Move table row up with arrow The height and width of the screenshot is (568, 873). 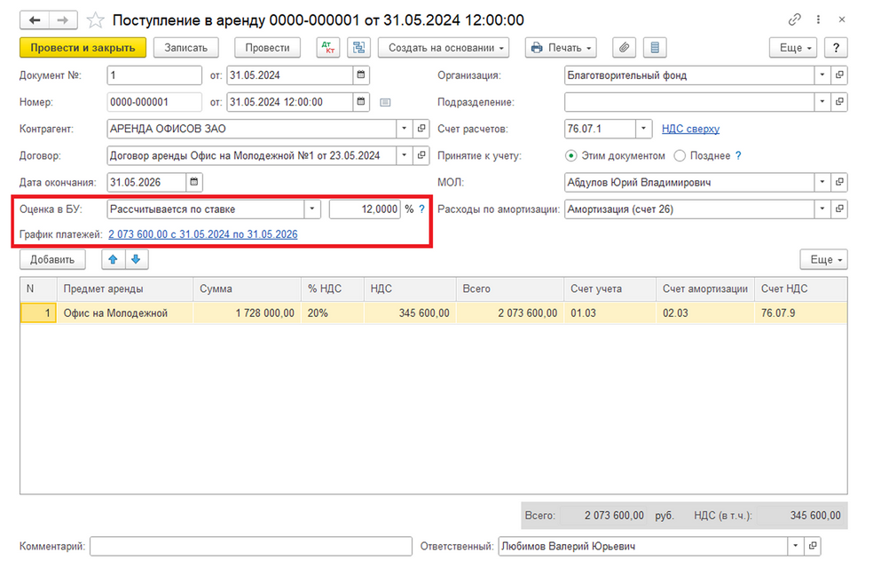coord(114,259)
